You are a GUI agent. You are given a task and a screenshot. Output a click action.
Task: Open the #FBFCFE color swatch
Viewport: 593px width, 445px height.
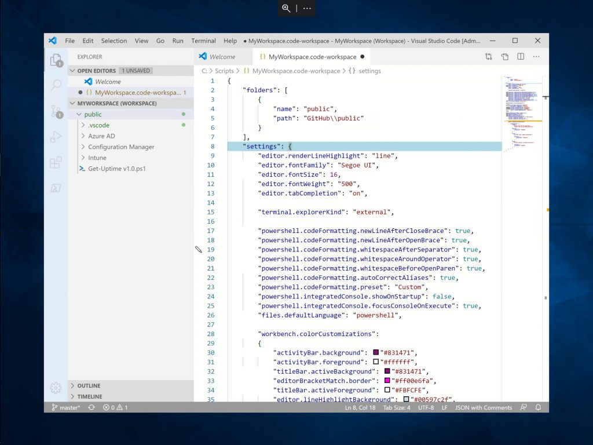pyautogui.click(x=387, y=390)
